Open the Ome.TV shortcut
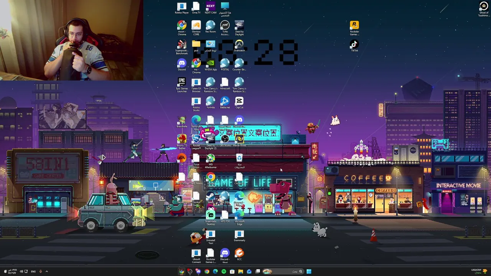491x276 pixels. (196, 8)
